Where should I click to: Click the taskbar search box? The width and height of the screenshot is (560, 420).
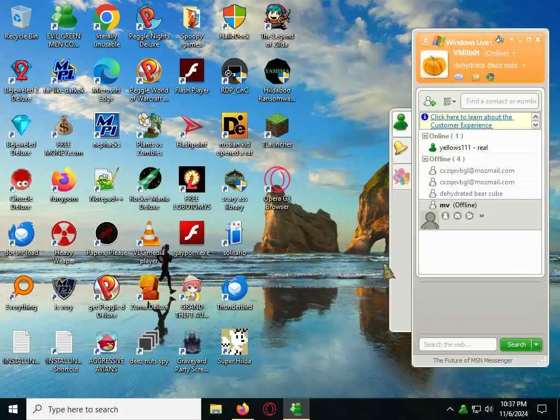pyautogui.click(x=114, y=409)
